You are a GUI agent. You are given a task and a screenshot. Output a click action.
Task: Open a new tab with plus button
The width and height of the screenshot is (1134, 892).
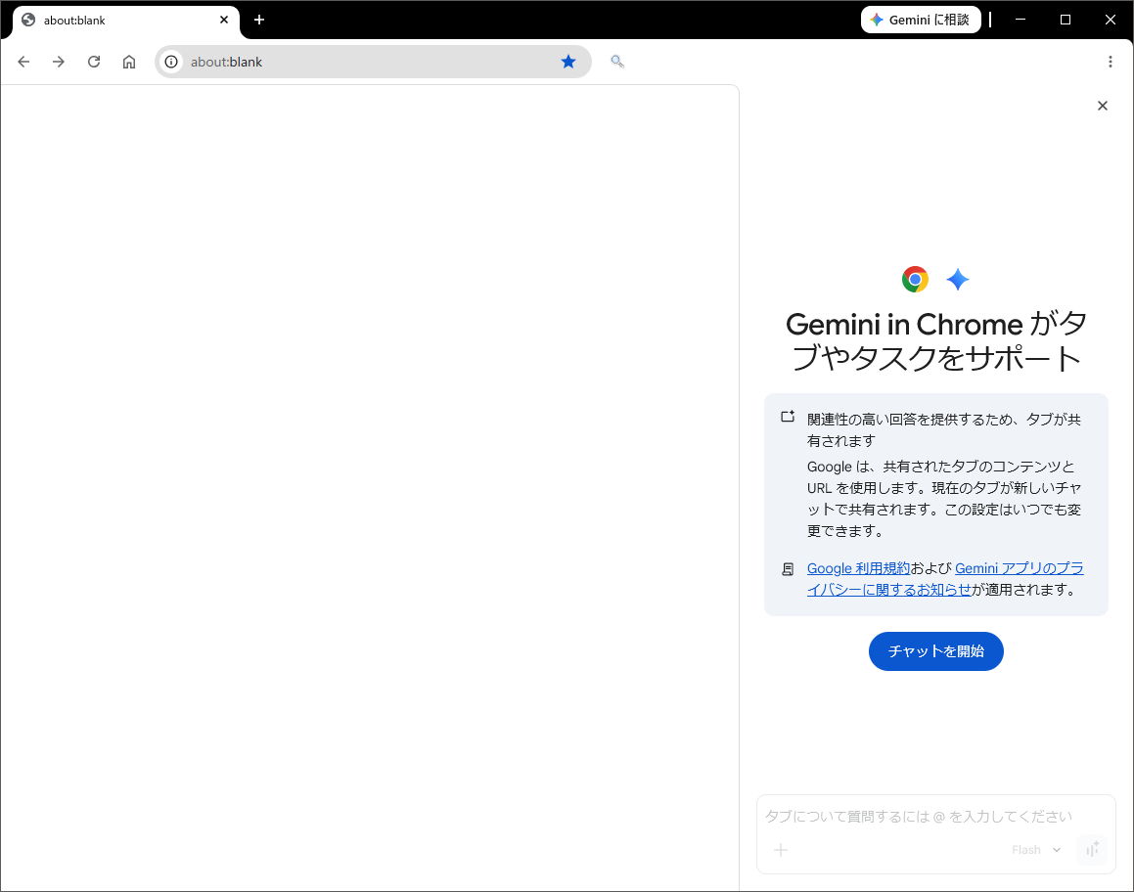[259, 20]
